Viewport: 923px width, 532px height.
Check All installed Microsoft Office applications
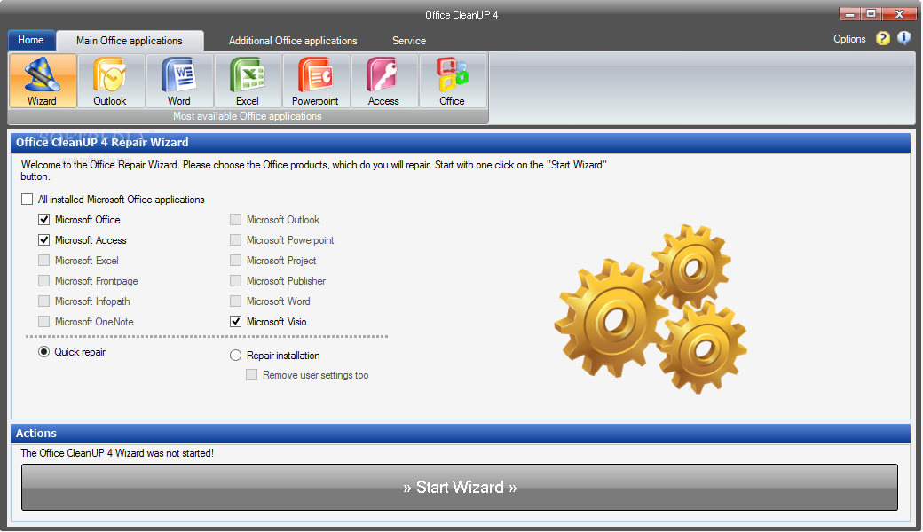tap(28, 199)
